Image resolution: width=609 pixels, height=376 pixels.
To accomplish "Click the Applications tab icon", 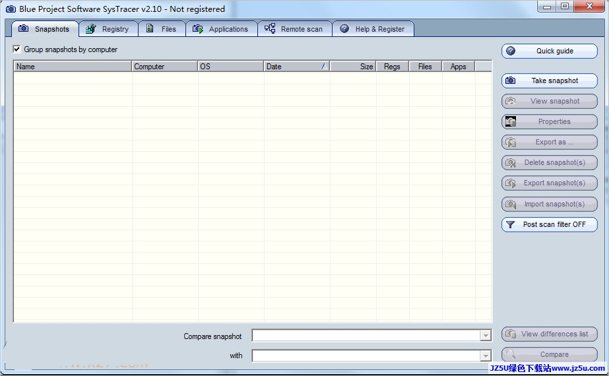I will (x=198, y=29).
